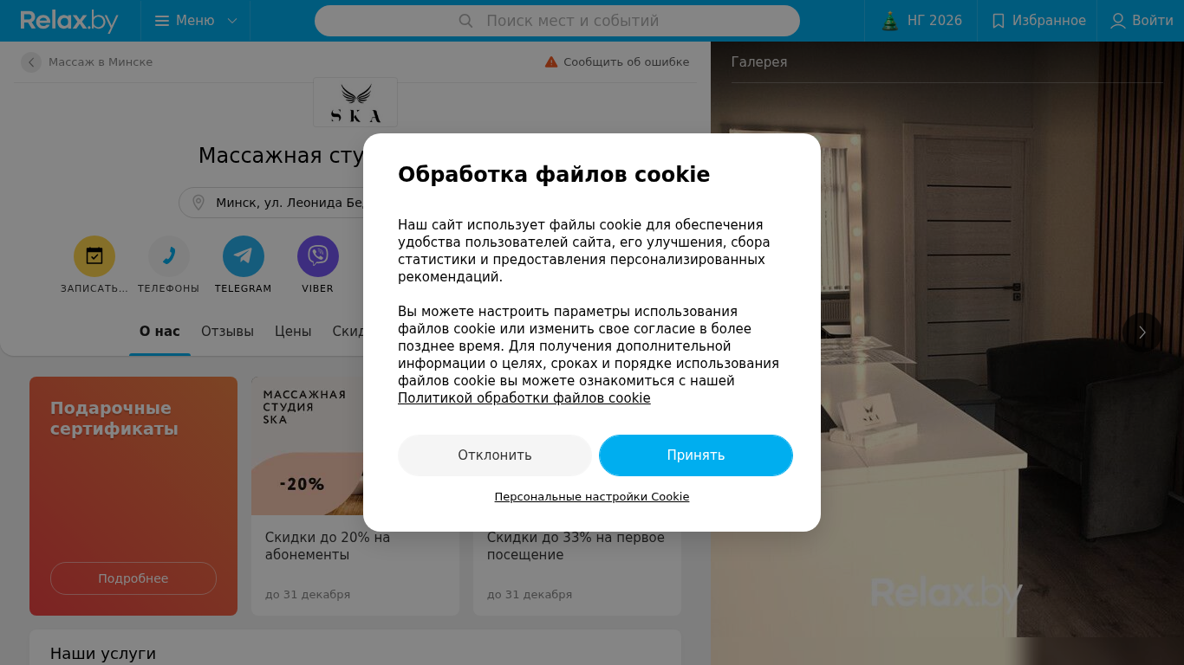Decline cookies with Отклонить button

click(x=495, y=455)
